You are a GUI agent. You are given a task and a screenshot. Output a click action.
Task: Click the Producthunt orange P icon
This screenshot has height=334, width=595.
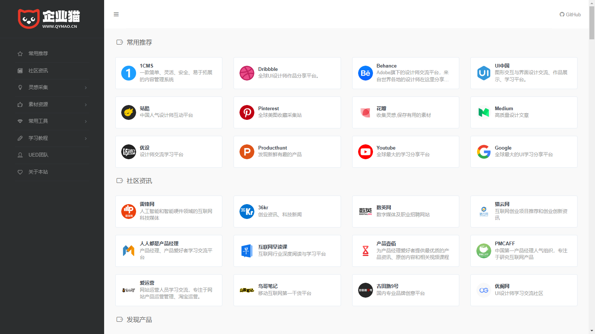(x=247, y=152)
